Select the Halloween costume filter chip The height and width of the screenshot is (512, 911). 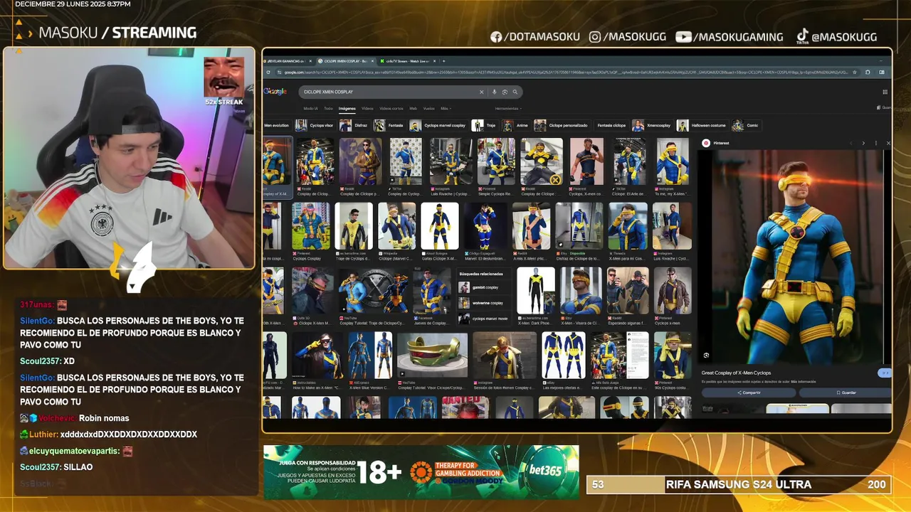[x=702, y=125]
